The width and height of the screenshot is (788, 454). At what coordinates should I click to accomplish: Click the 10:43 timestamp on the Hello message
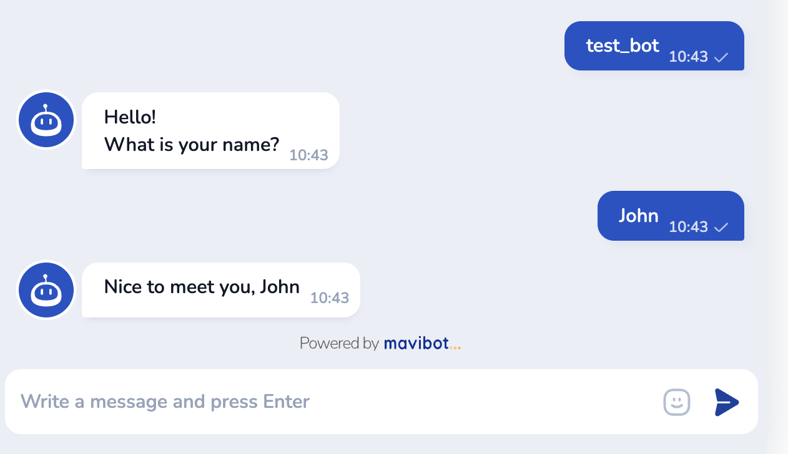(308, 155)
